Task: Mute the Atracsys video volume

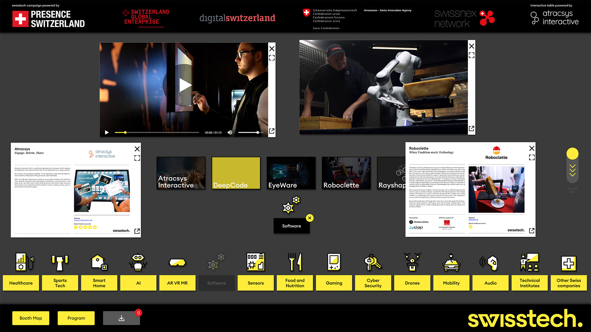Action: pyautogui.click(x=230, y=132)
